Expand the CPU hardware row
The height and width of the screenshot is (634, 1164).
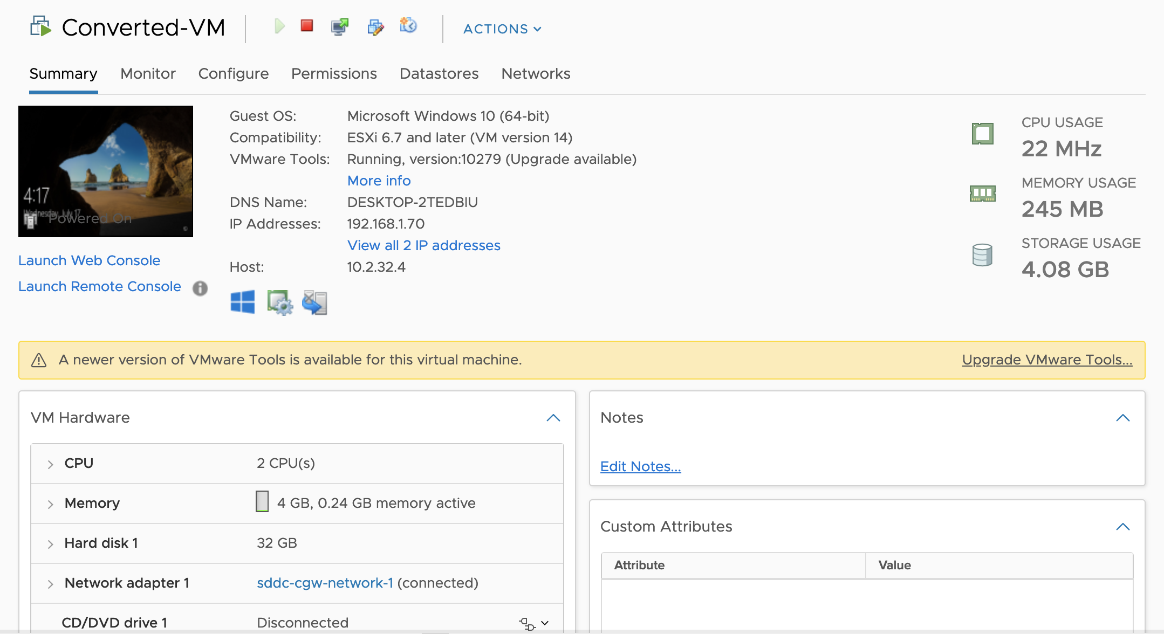tap(50, 464)
